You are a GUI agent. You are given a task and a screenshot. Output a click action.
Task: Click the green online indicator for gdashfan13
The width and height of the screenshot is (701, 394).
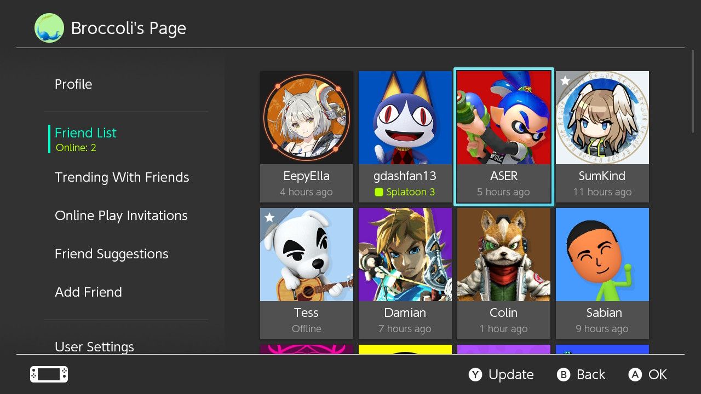(x=378, y=192)
